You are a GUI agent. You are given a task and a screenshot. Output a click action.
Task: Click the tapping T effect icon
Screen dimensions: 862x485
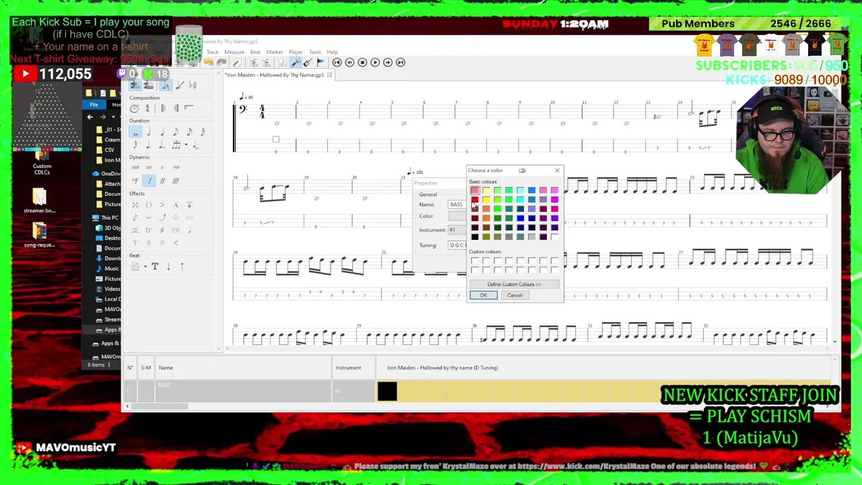135,243
